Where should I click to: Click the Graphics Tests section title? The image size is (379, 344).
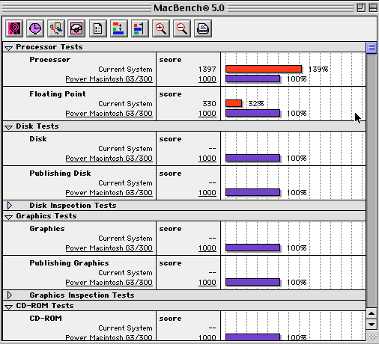click(46, 216)
